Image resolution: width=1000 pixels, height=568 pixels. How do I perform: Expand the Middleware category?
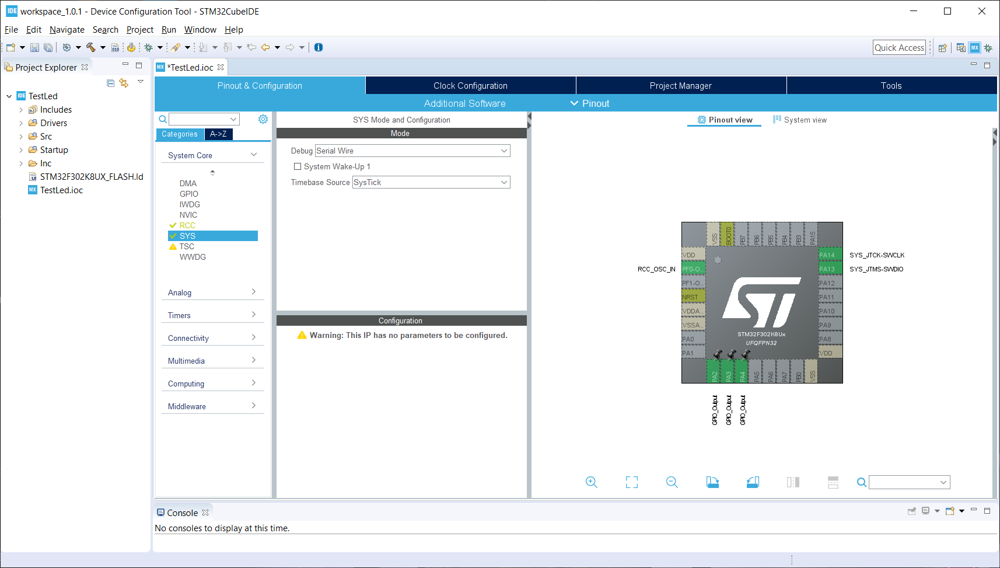tap(212, 406)
